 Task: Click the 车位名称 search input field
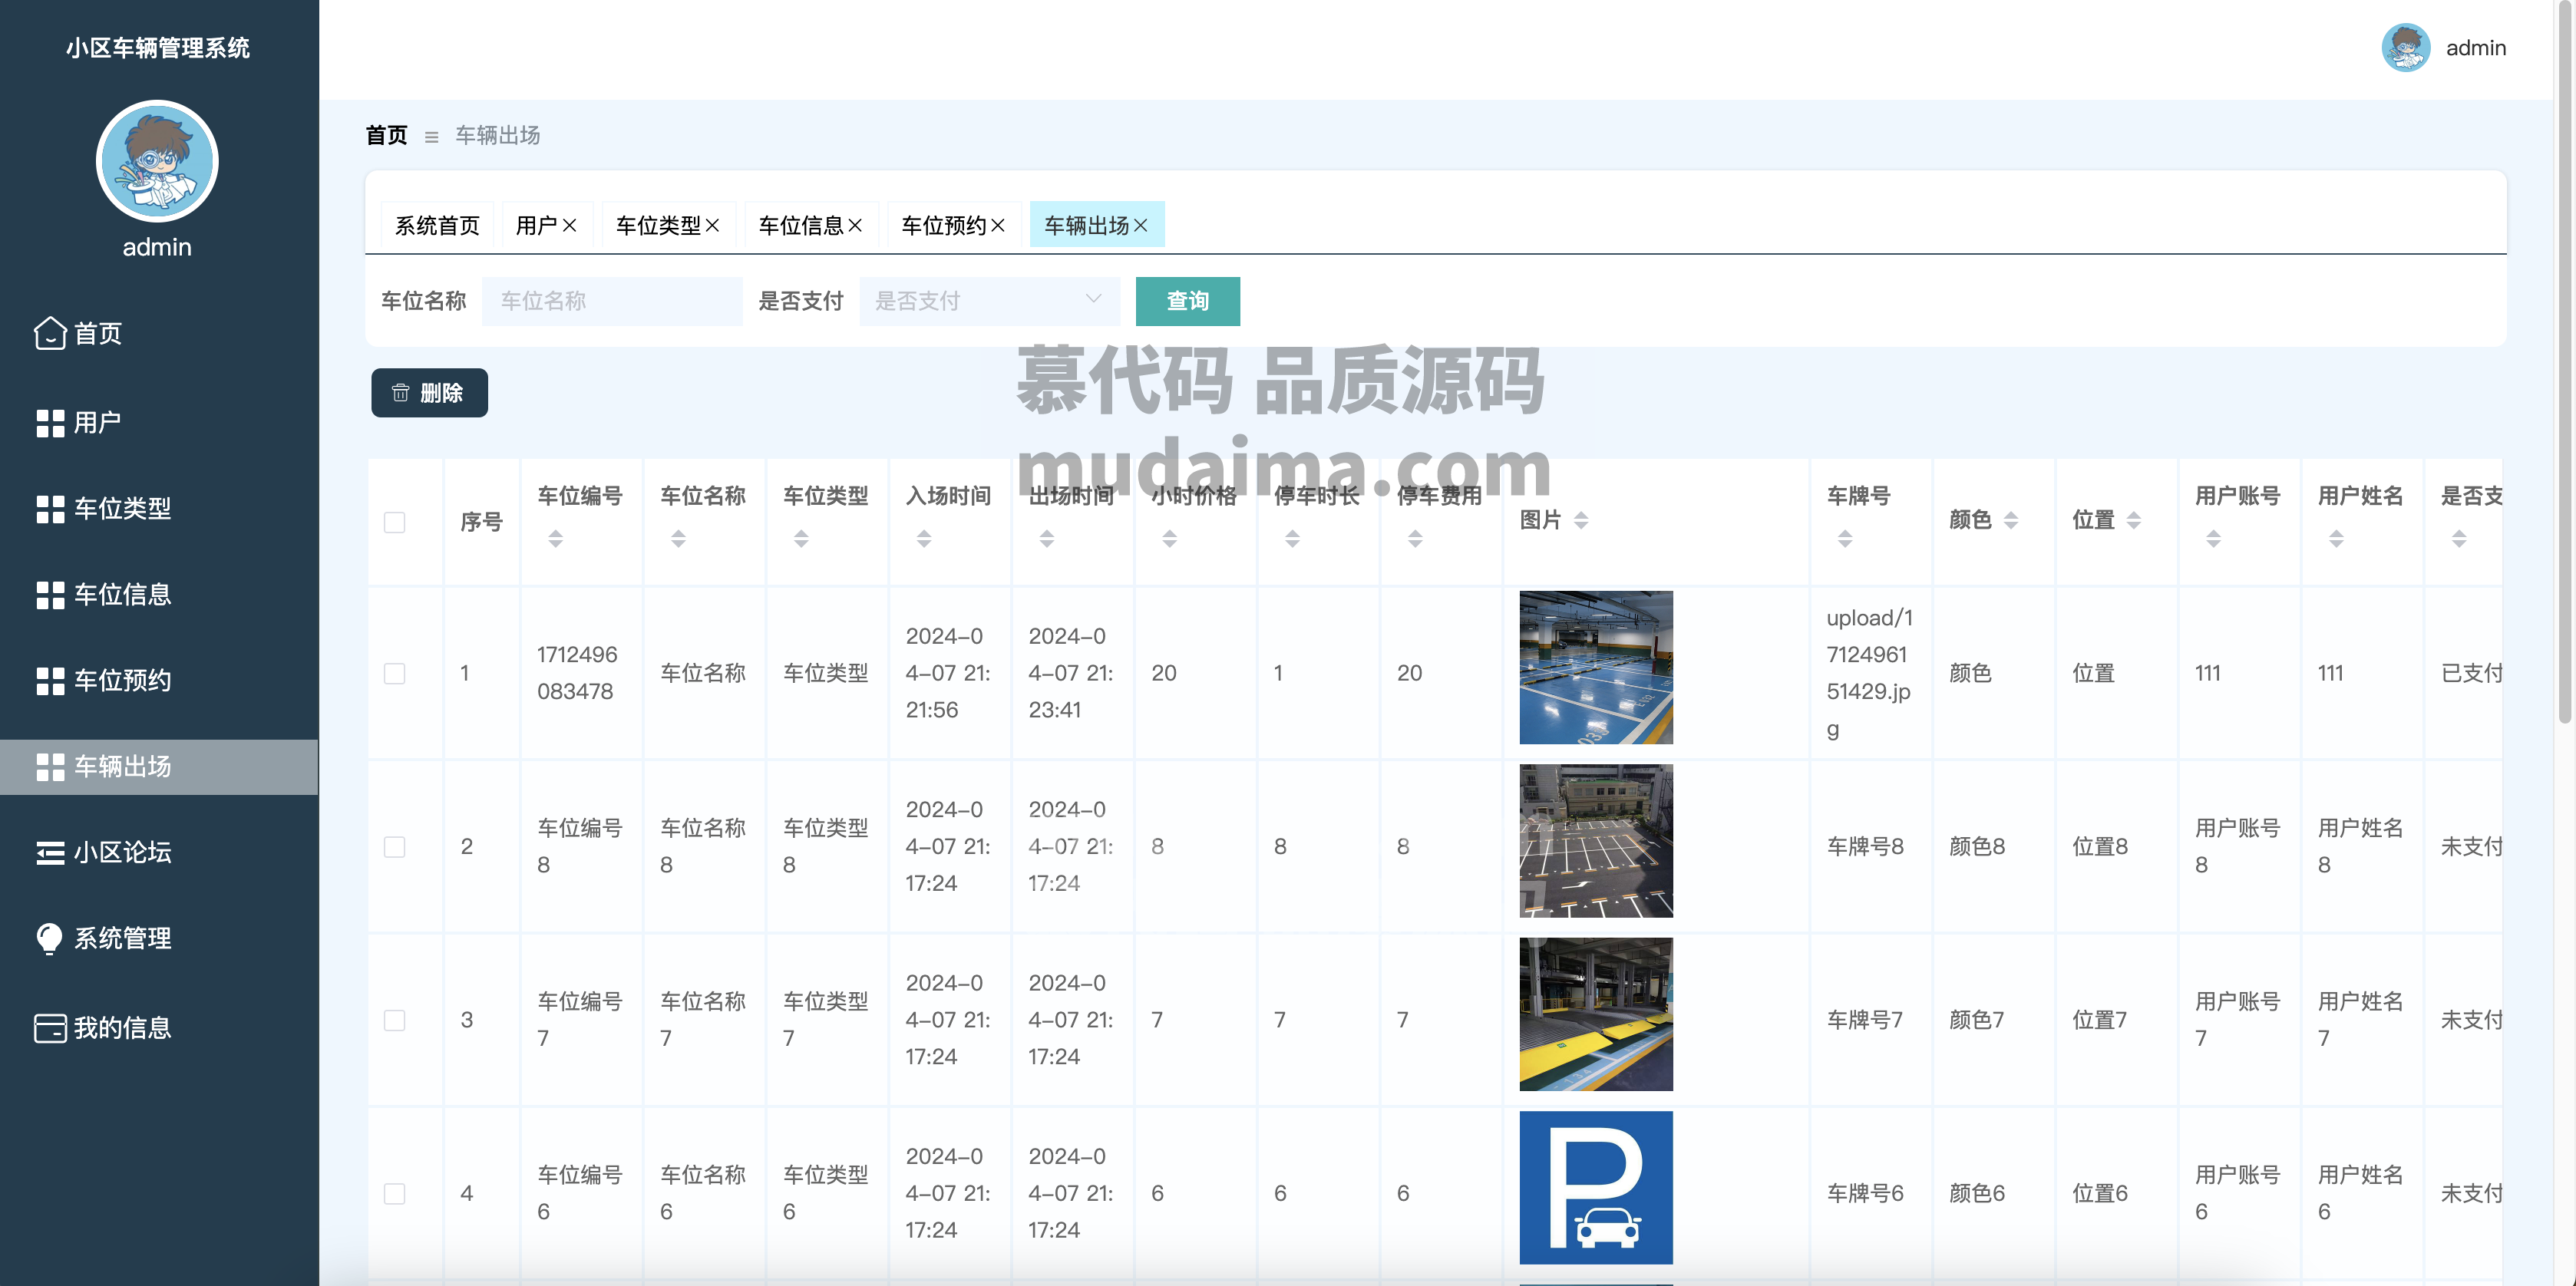pyautogui.click(x=612, y=301)
